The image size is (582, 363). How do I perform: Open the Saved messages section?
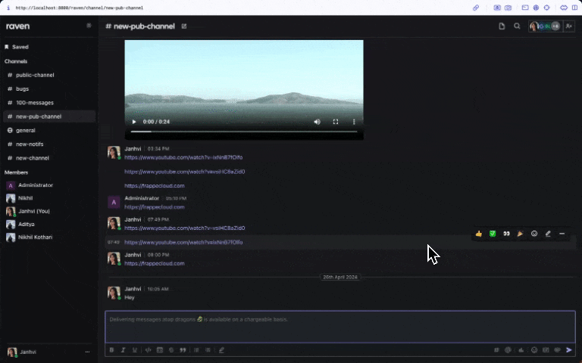tap(20, 47)
